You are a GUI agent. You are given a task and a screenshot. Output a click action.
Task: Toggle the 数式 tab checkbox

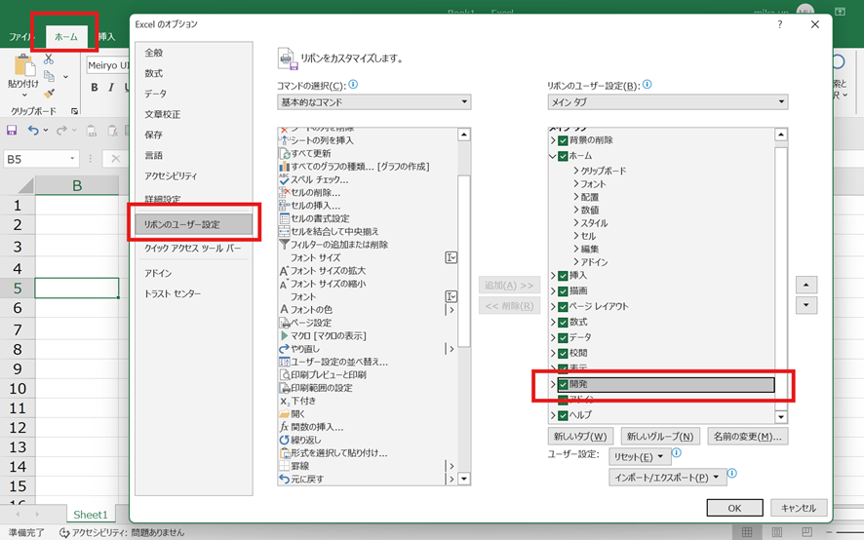[563, 322]
